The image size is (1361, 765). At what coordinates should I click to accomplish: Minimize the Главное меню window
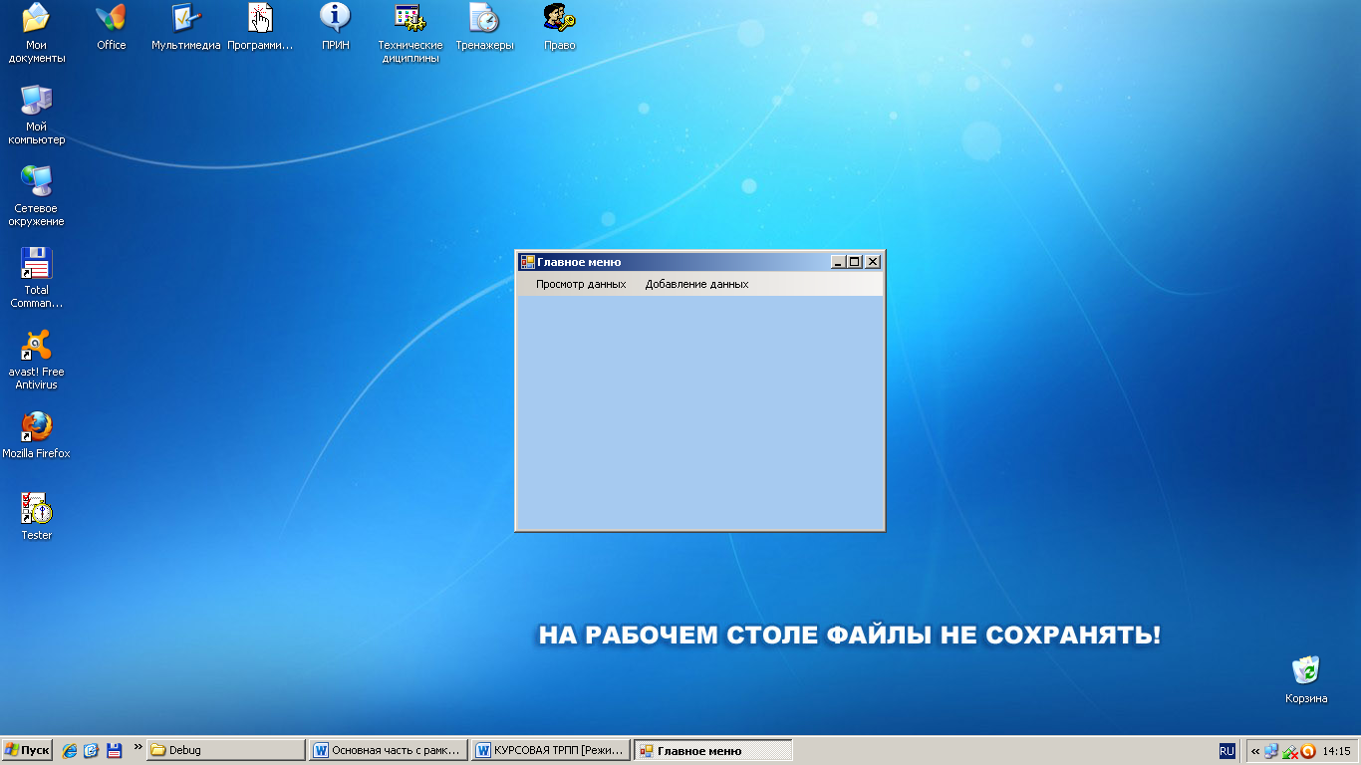coord(839,262)
